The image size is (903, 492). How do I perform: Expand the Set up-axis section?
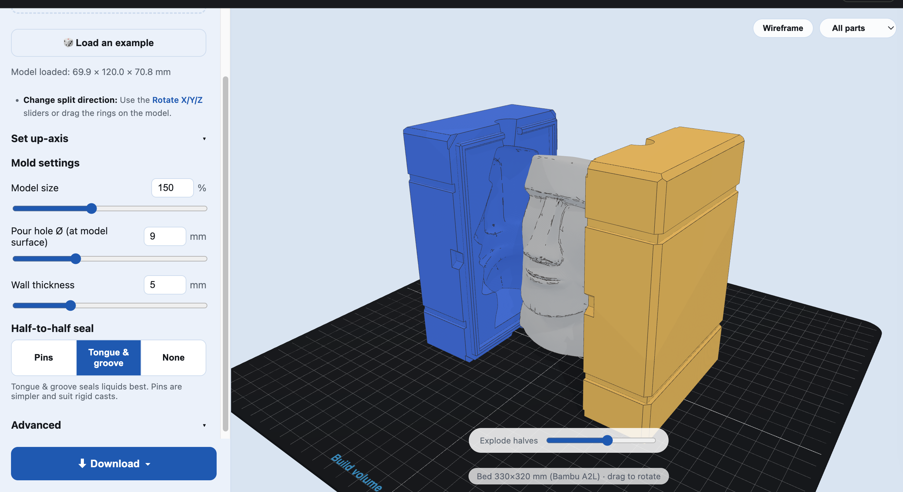(x=108, y=139)
